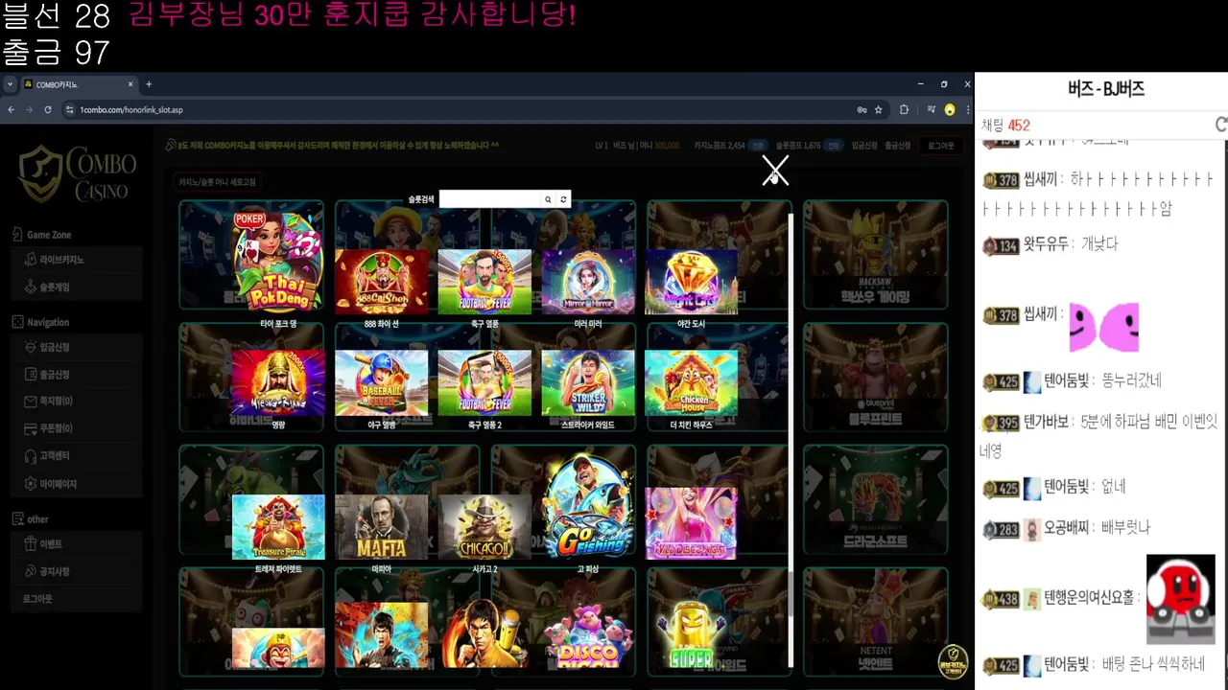Viewport: 1228px width, 690px height.
Task: Click the site info icon in the address bar
Action: pos(69,110)
